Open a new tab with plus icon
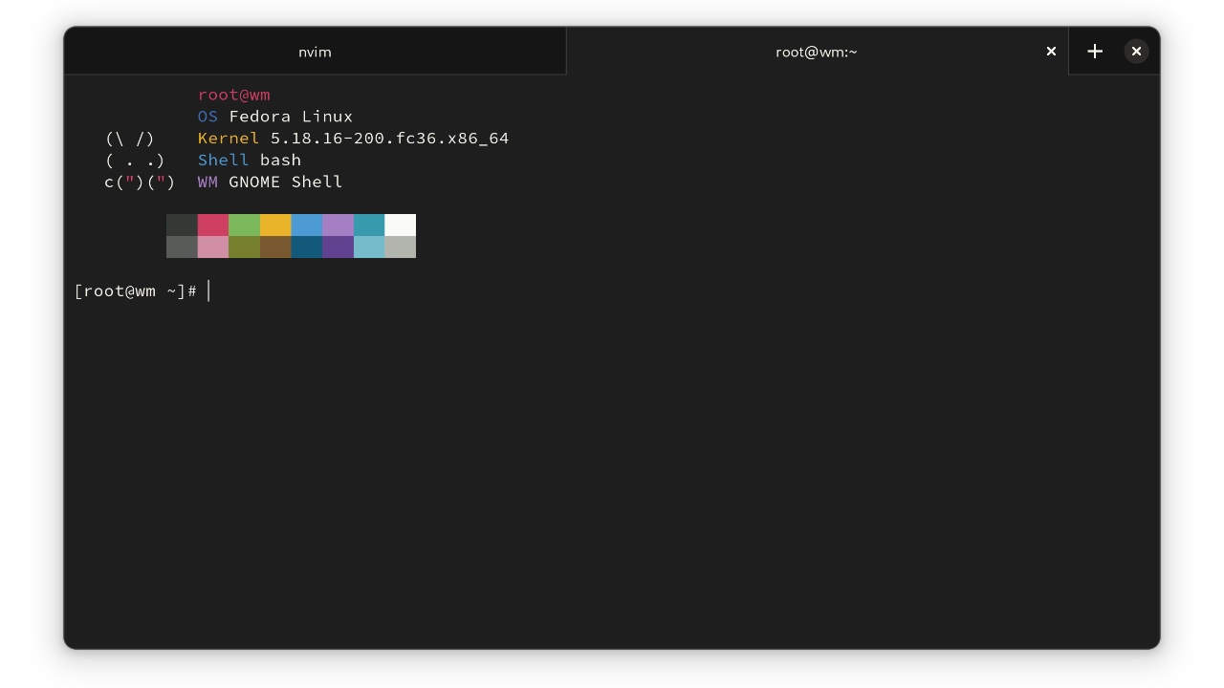The width and height of the screenshot is (1224, 688). point(1095,52)
